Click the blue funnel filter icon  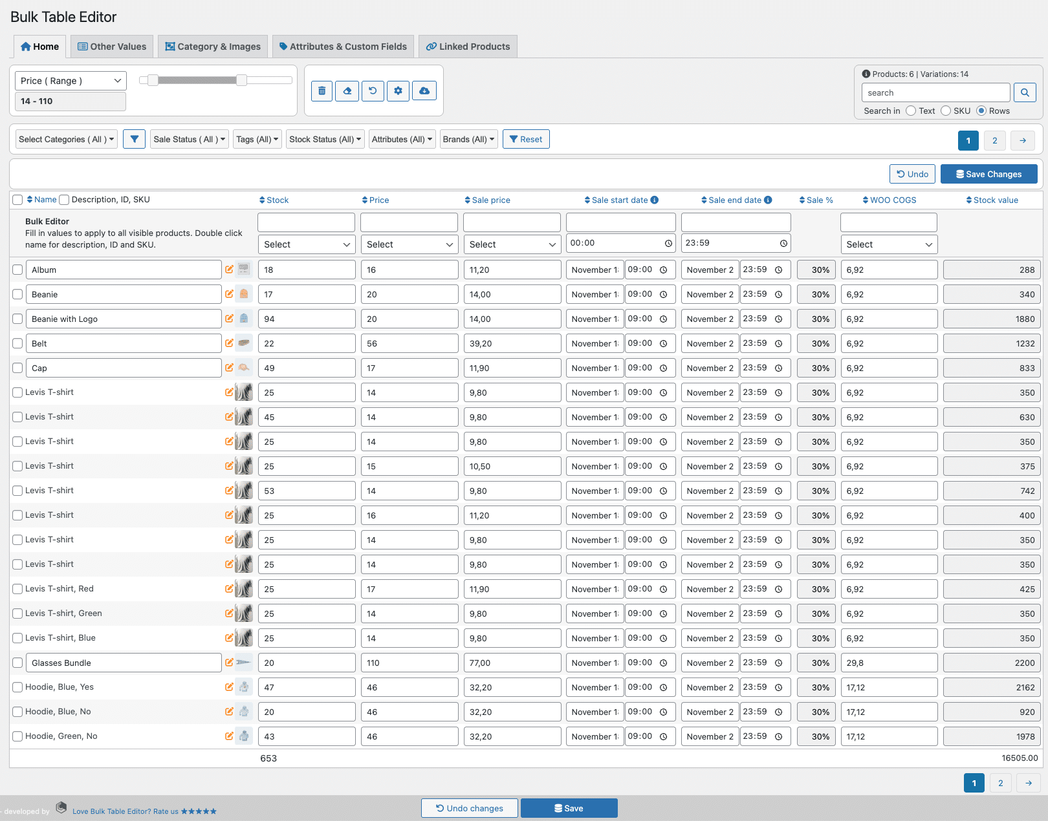point(134,139)
